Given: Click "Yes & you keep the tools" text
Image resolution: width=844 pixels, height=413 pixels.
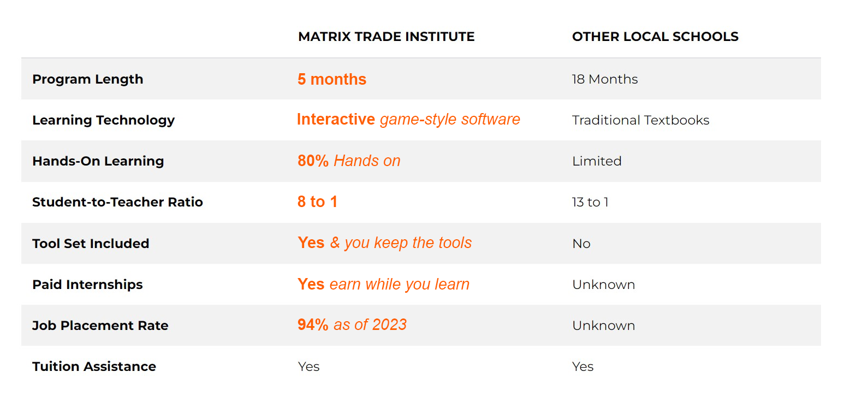Looking at the screenshot, I should tap(384, 243).
